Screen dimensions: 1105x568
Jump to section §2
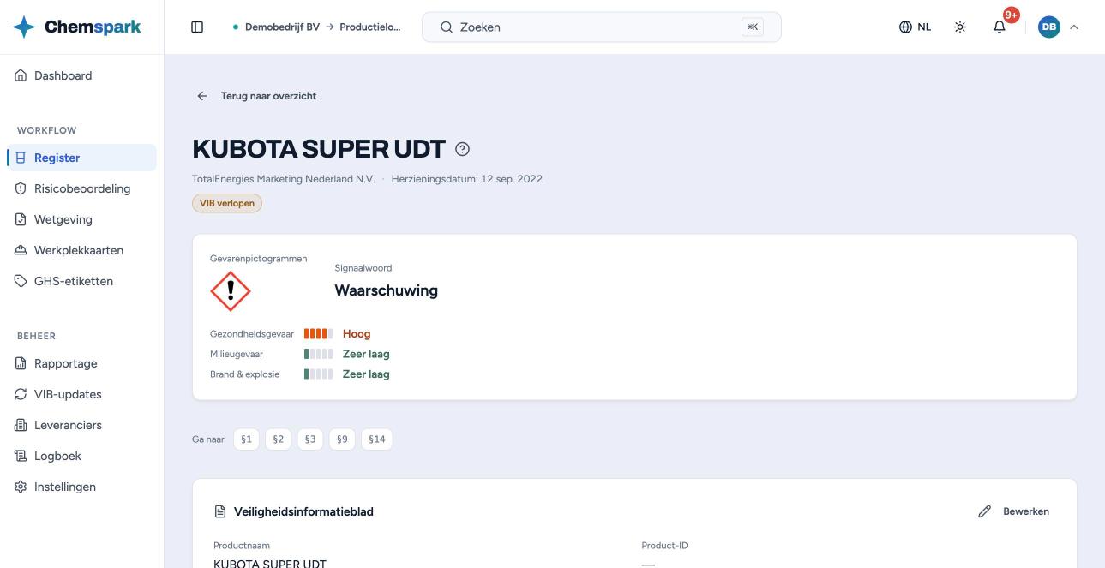coord(278,439)
